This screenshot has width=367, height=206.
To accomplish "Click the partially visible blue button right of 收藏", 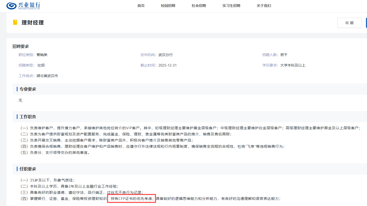I will click(x=366, y=23).
